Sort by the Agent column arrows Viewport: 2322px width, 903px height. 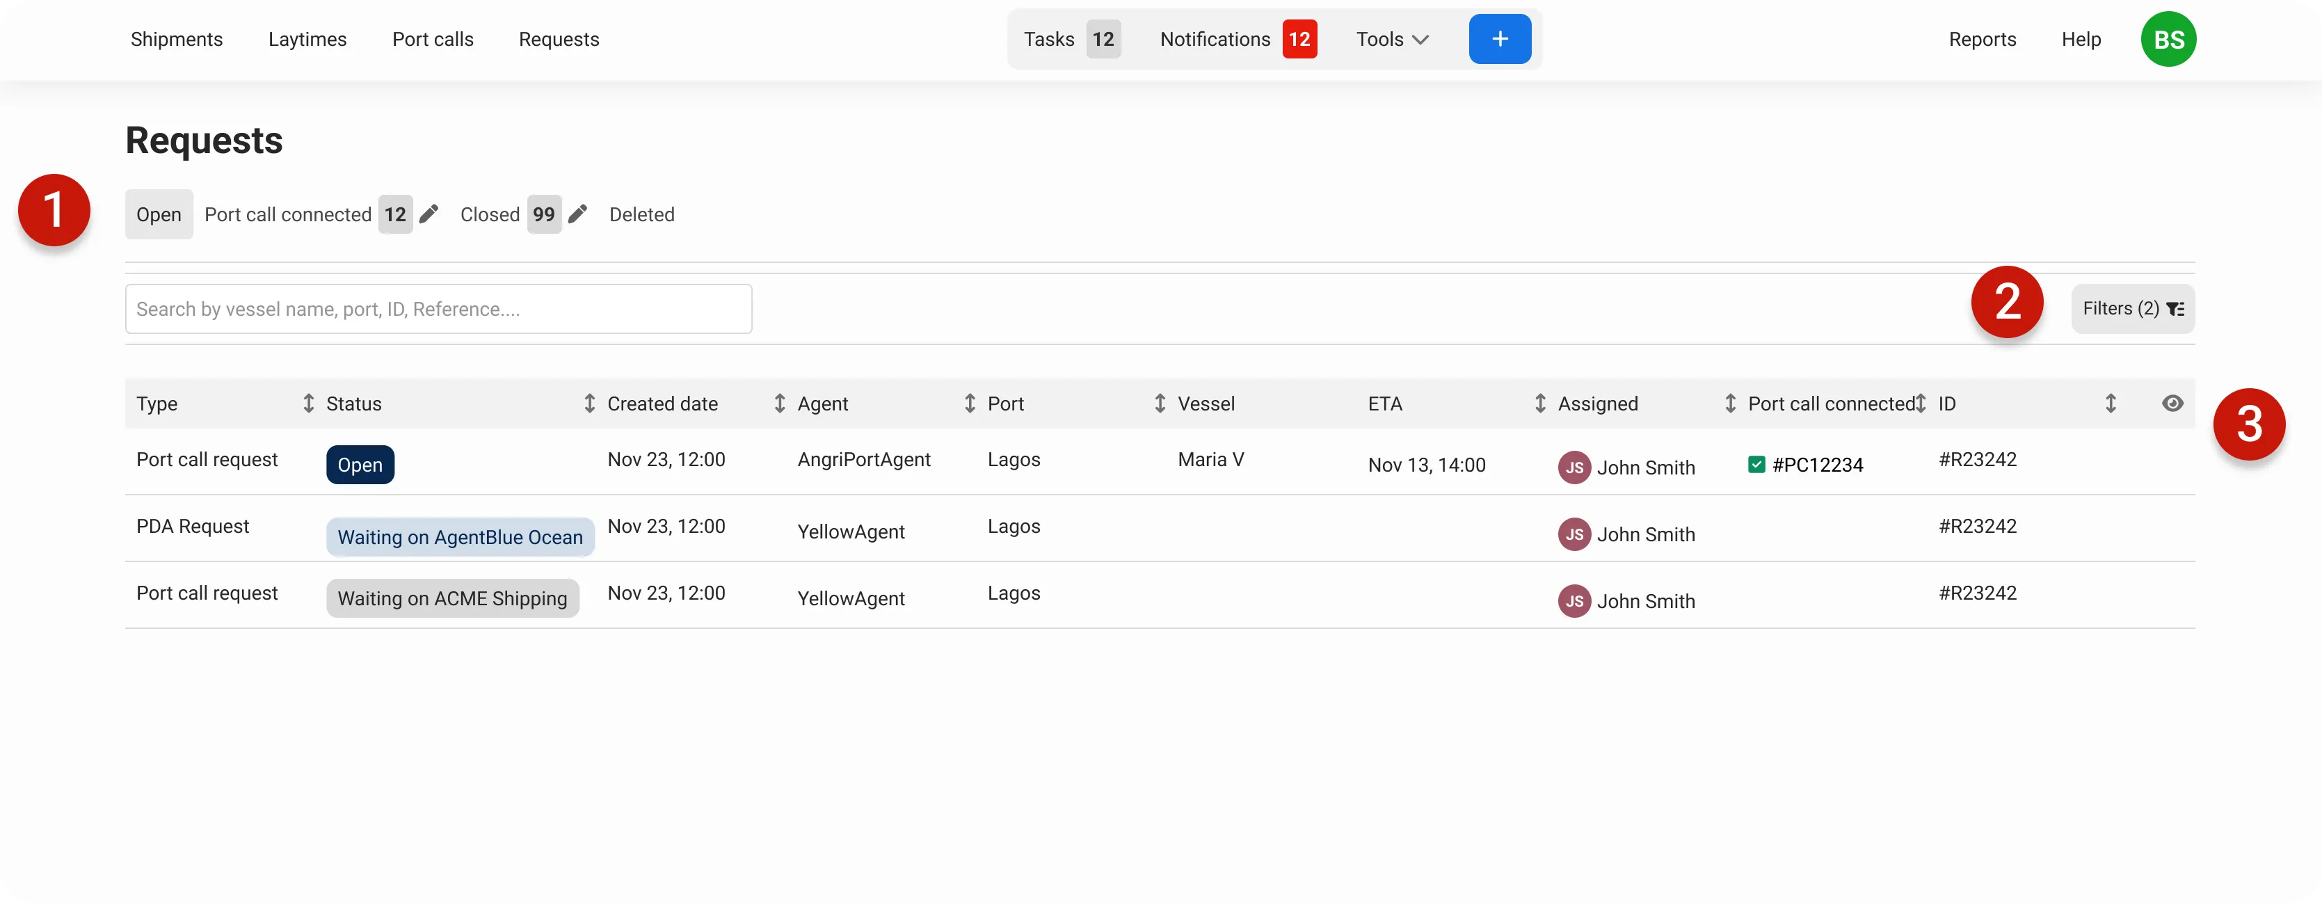click(970, 403)
